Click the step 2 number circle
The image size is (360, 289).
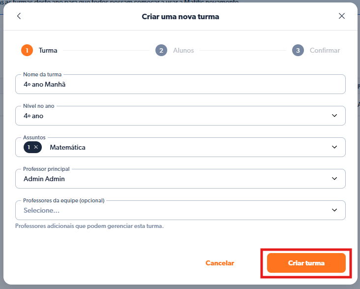click(x=161, y=50)
